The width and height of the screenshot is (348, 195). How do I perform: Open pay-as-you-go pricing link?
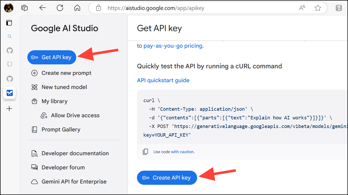[173, 46]
